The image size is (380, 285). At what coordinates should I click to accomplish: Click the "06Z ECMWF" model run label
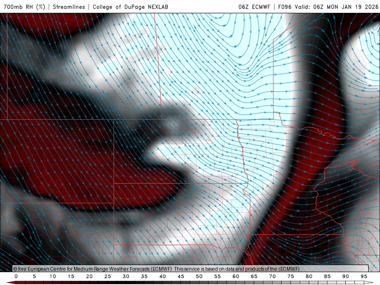(254, 7)
